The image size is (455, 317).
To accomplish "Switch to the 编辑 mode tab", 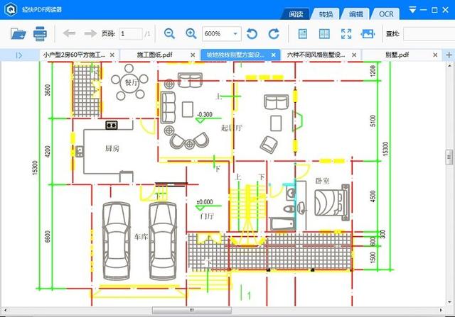I will click(x=355, y=14).
